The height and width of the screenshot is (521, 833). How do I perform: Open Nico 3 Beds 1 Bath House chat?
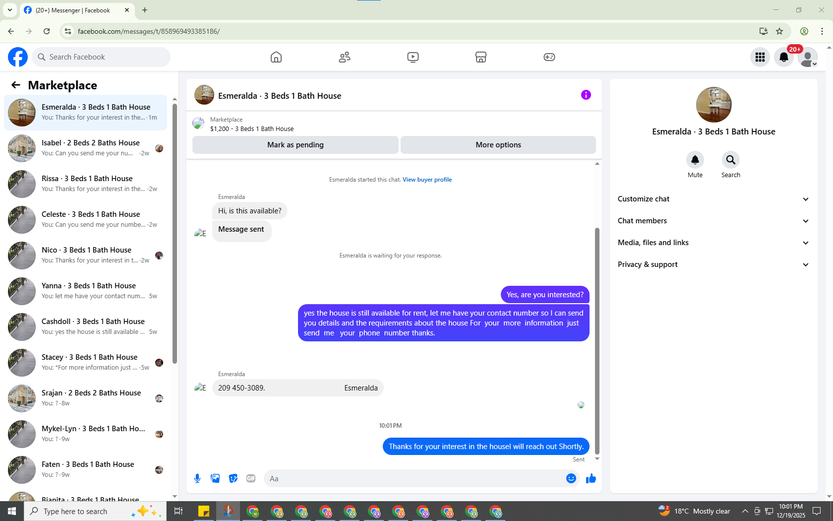click(85, 256)
